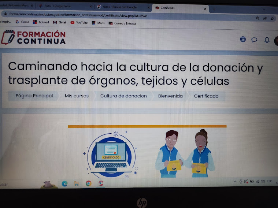The height and width of the screenshot is (208, 278).
Task: Click the globe language selector icon
Action: [243, 40]
